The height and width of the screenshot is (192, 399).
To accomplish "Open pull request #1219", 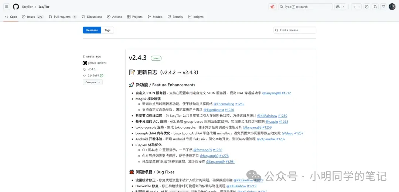I will click(x=252, y=186).
